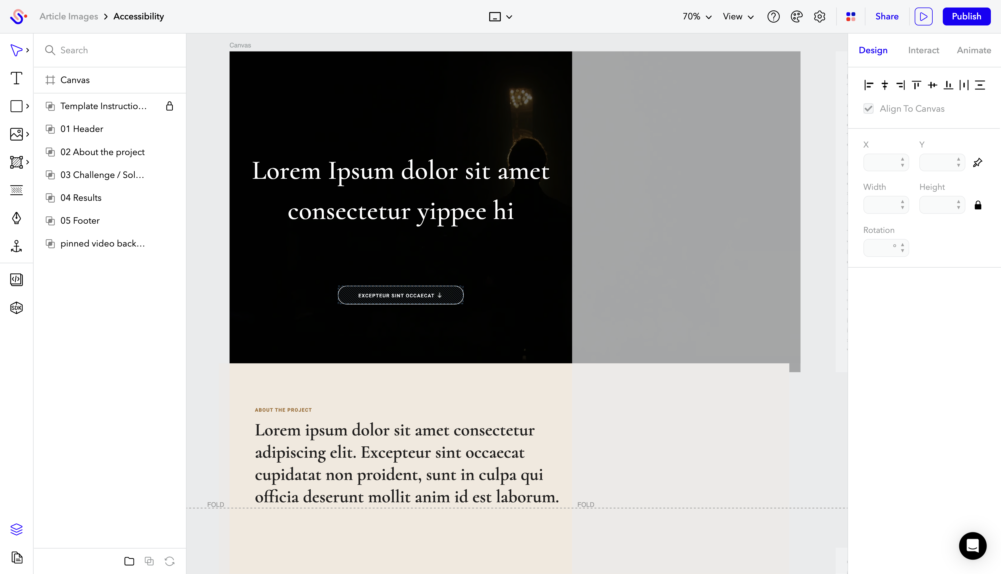Viewport: 1001px width, 574px height.
Task: Align left edges icon
Action: pos(868,85)
